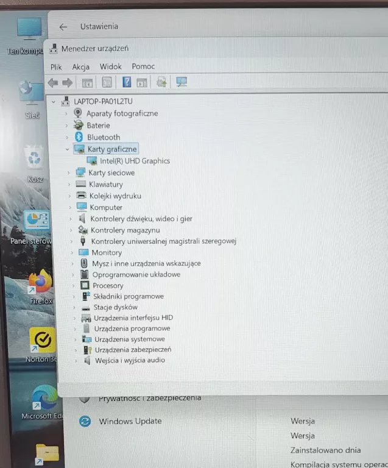Image resolution: width=388 pixels, height=468 pixels.
Task: Open Firefox from the desktop shortcut
Action: [41, 283]
